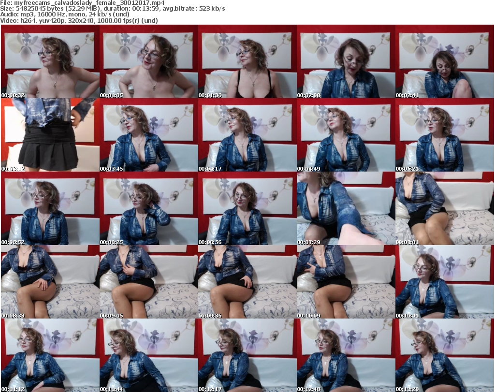Screen dimensions: 495x392
Task: Click the frame stamped 00:05:52
Action: tap(50, 208)
